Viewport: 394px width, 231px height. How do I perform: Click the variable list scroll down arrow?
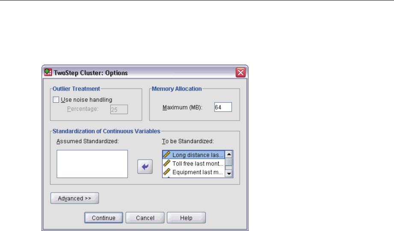[229, 174]
